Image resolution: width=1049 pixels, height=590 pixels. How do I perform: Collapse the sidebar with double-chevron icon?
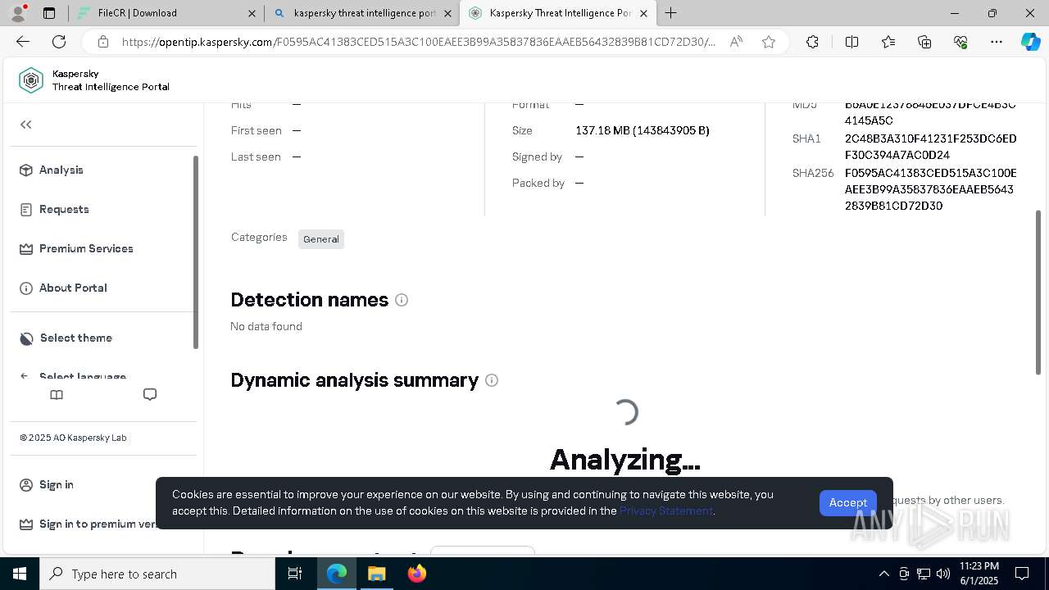pos(26,125)
